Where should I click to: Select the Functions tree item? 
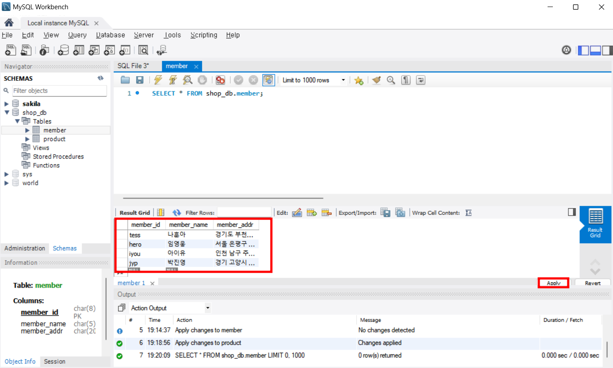click(x=46, y=165)
